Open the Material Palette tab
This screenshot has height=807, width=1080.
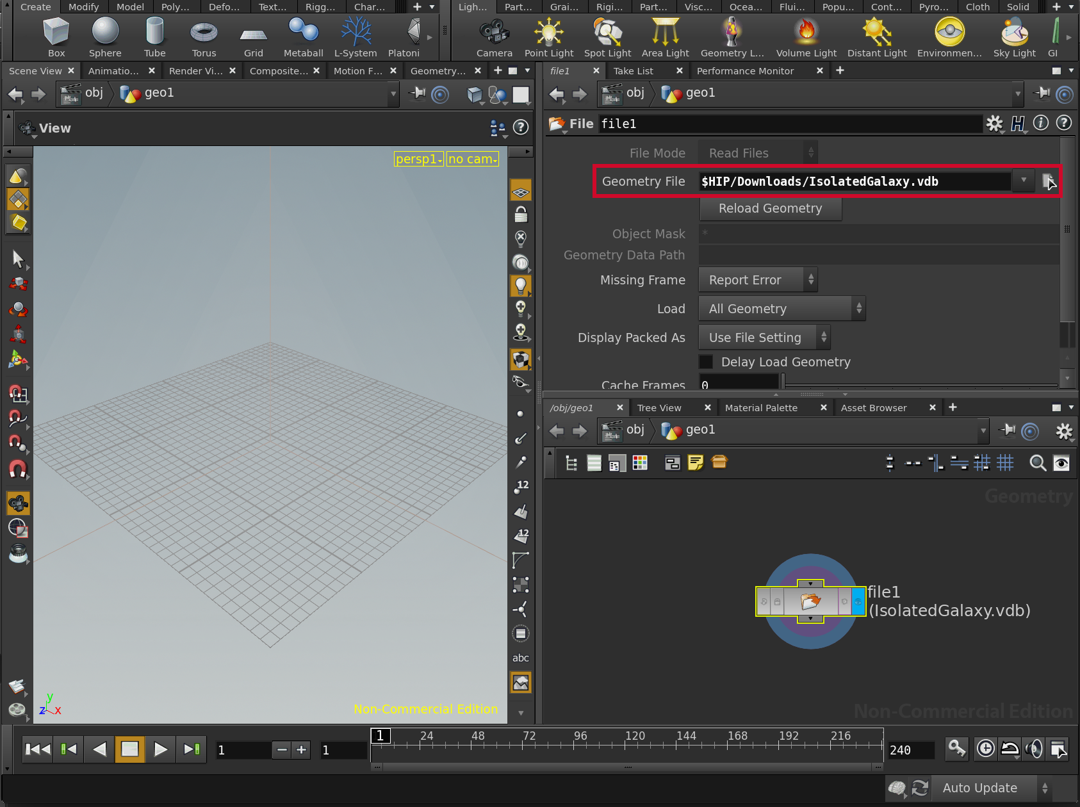(761, 408)
